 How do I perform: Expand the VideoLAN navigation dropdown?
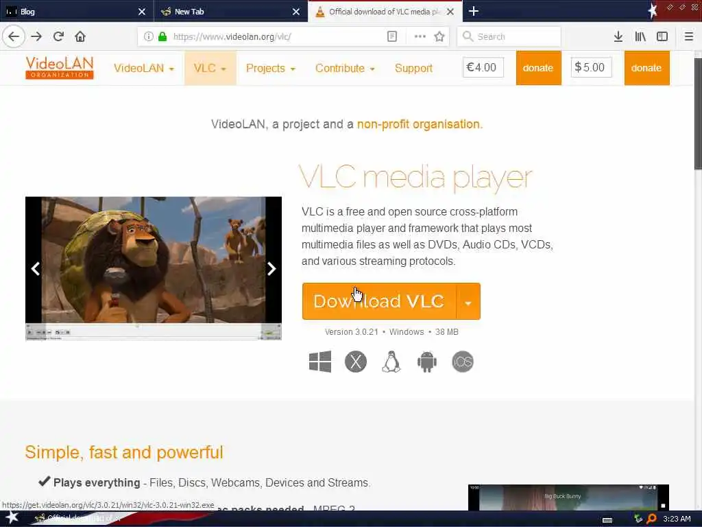pos(144,68)
